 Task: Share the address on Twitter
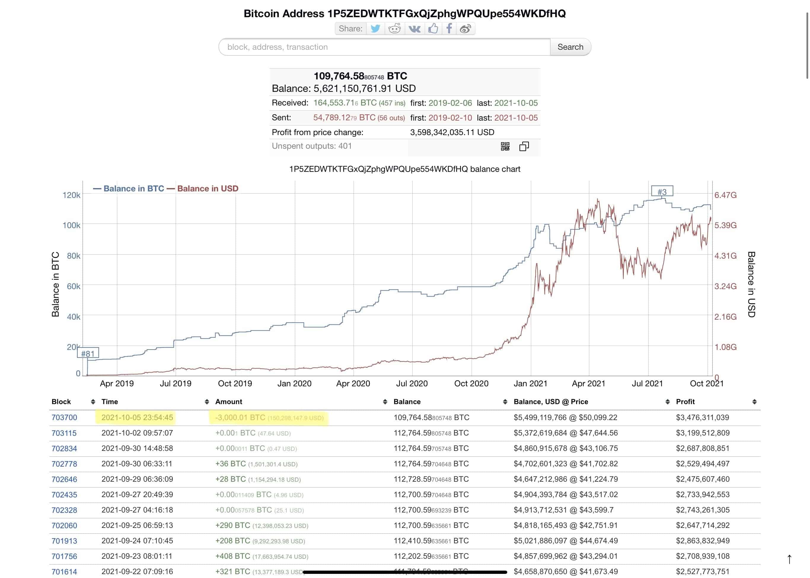pos(375,28)
